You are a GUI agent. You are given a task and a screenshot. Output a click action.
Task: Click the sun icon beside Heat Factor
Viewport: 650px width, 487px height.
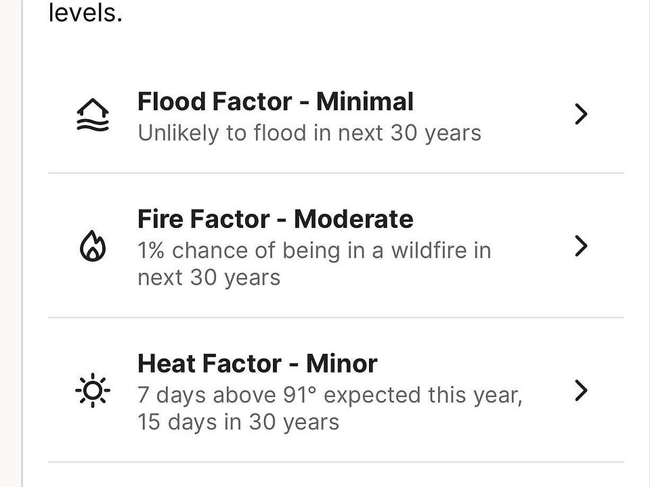tap(93, 392)
